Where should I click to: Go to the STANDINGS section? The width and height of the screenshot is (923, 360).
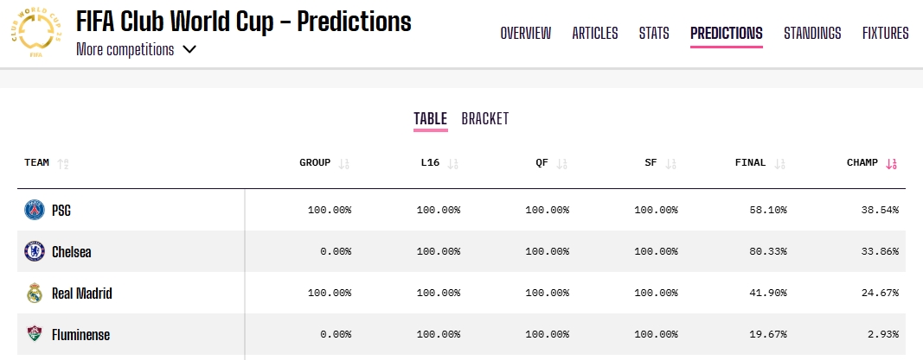coord(812,34)
